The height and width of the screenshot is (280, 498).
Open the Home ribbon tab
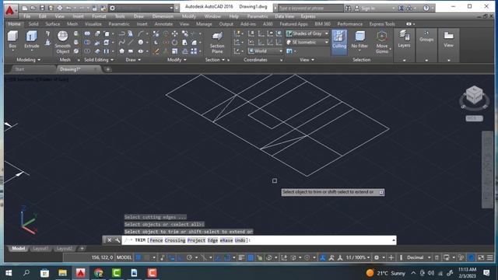(14, 24)
